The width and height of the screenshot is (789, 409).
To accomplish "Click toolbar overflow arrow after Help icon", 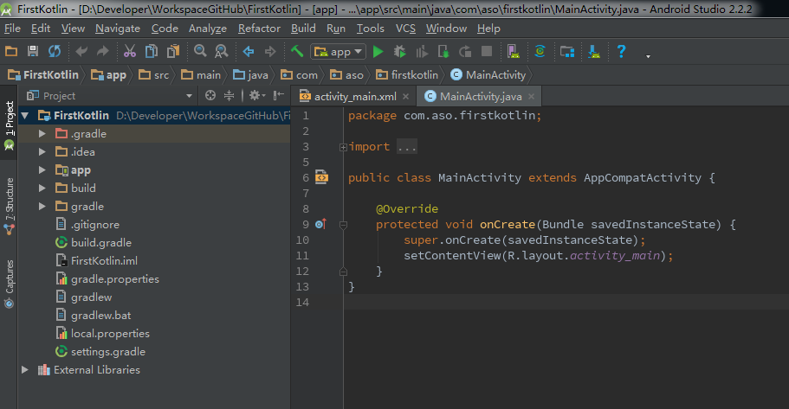I will [648, 56].
